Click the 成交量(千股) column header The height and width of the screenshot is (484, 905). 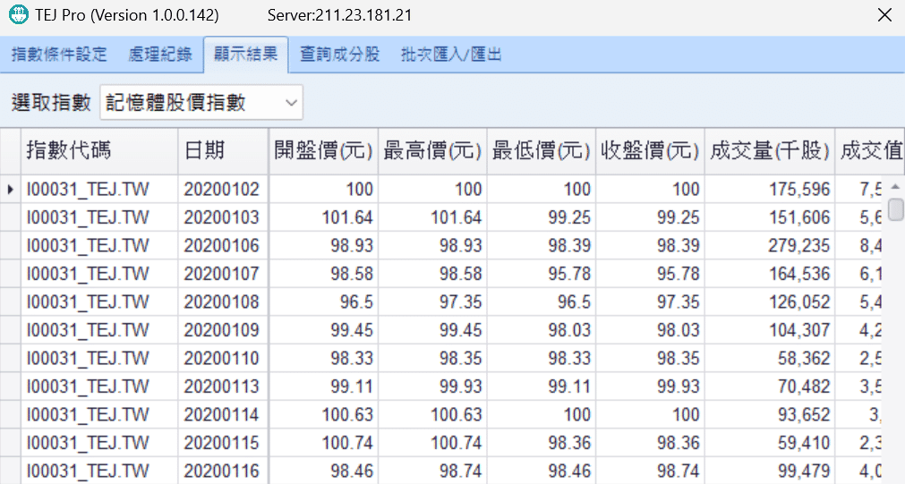click(x=769, y=150)
